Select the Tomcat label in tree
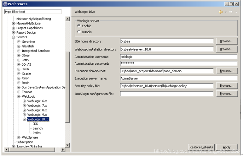Image resolution: width=243 pixels, height=157 pixels. pyautogui.click(x=27, y=92)
